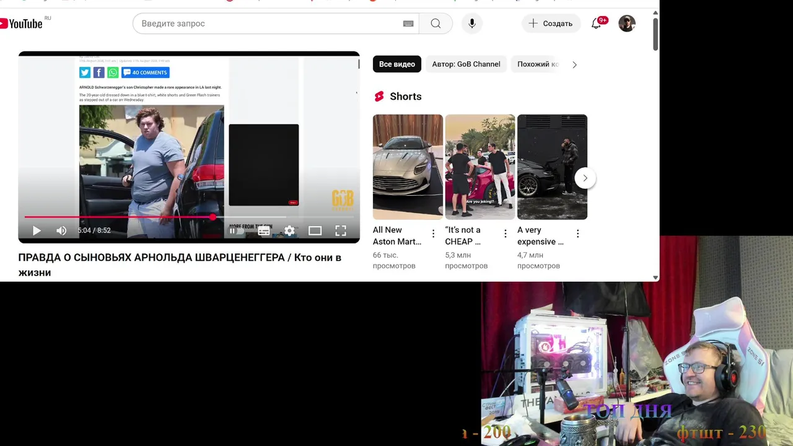Open the 'A very expensive' short thumbnail

552,167
